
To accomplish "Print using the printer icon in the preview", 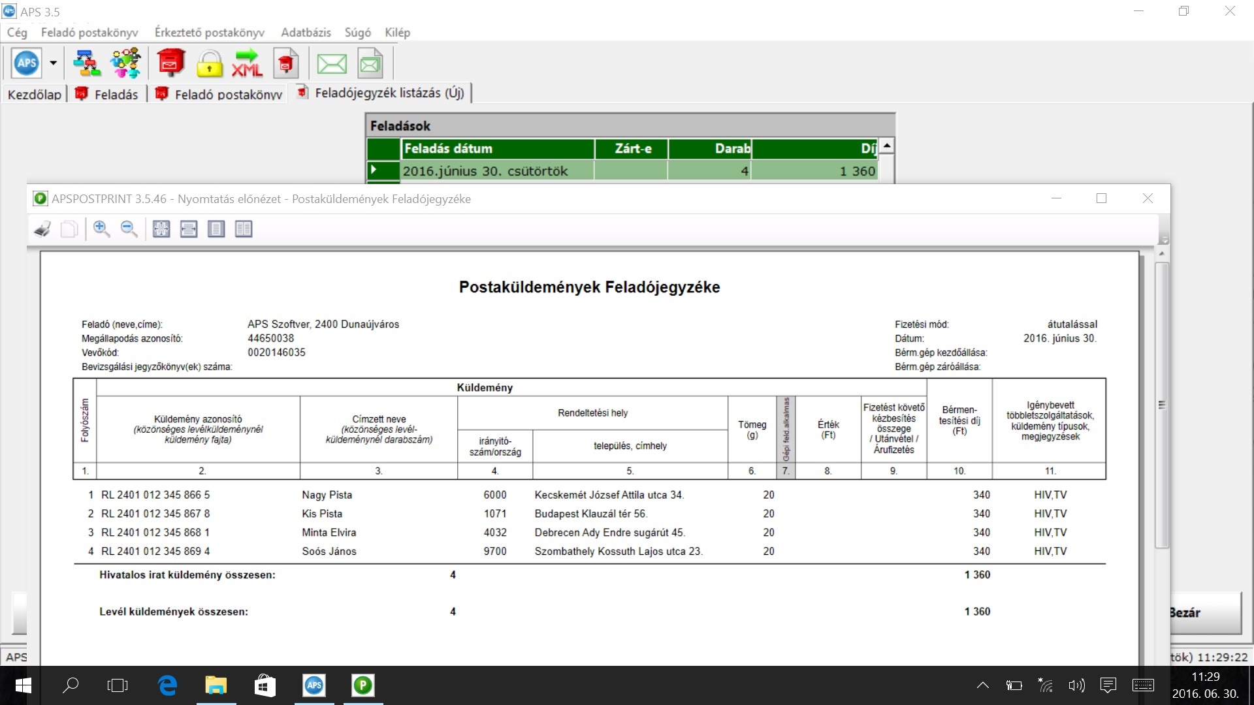I will (x=42, y=229).
